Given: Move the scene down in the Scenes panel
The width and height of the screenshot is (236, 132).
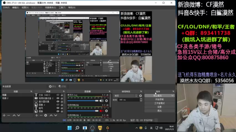Looking at the screenshot, I should point(19,115).
